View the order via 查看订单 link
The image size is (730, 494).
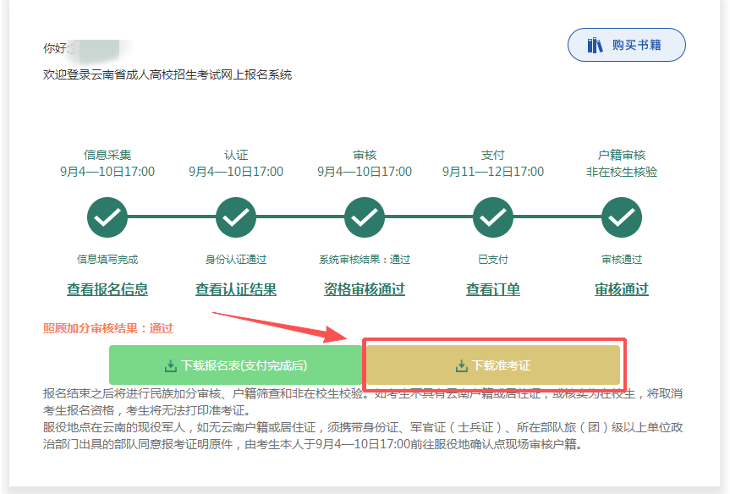click(493, 289)
